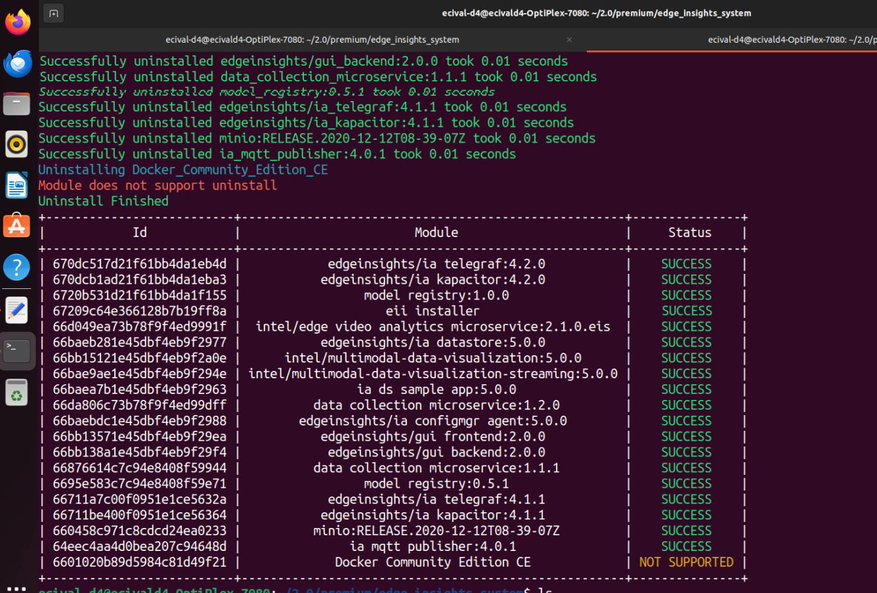This screenshot has width=877, height=593.
Task: Click Id 66baebdc1e45dbf4eb9f2988
Action: [x=140, y=421]
